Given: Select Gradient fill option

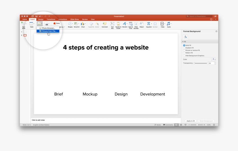Looking at the screenshot, I should coord(184,48).
